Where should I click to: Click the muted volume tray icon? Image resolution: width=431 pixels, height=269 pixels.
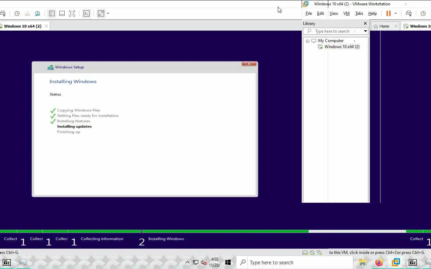coord(204,263)
